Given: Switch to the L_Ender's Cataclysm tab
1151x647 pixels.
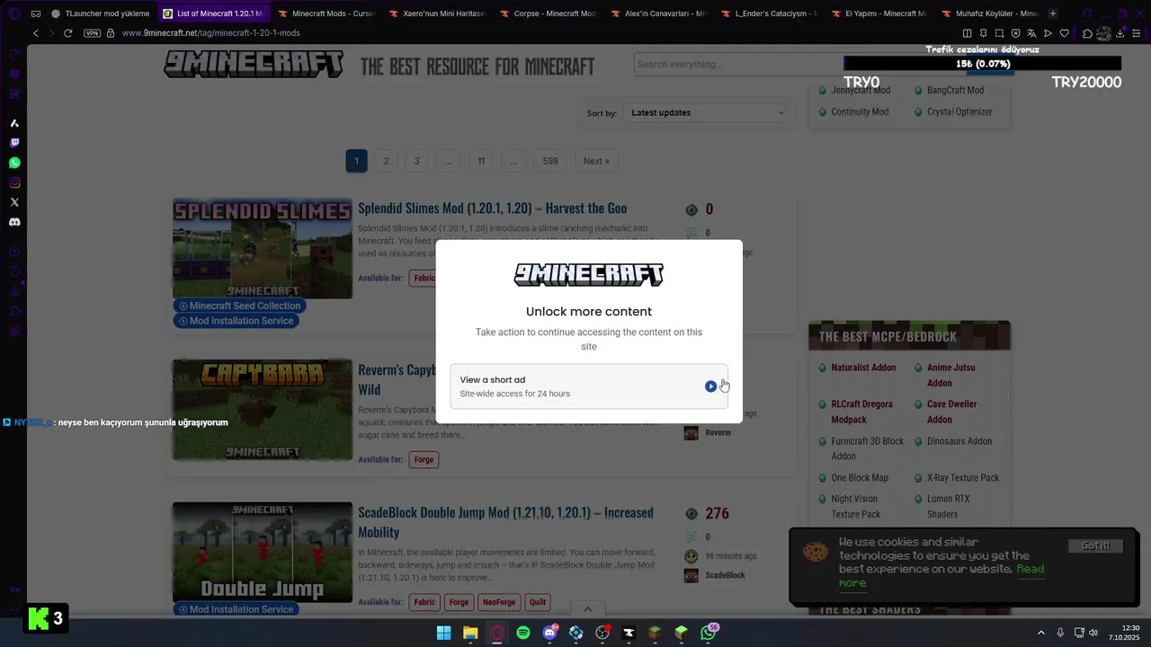Looking at the screenshot, I should click(769, 13).
